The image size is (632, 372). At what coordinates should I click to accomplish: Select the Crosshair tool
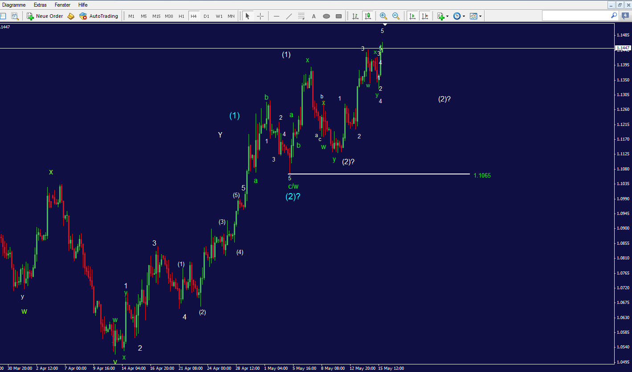pos(261,16)
